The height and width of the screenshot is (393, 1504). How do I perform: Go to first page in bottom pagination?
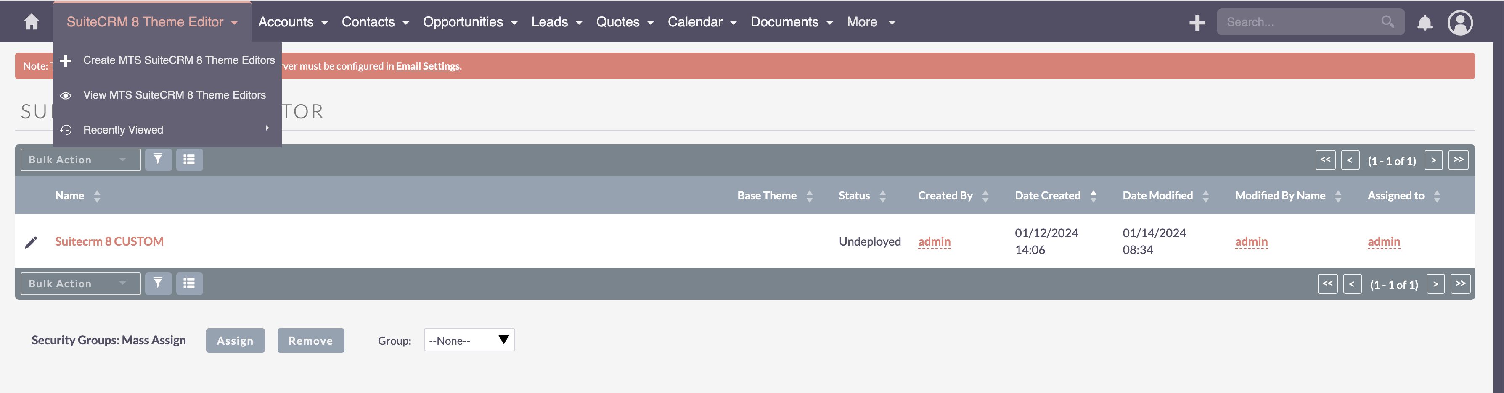[x=1328, y=284]
